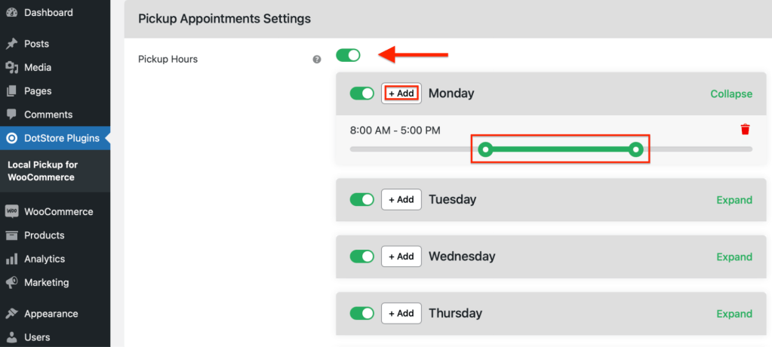Expand the Thursday pickup hours section
The image size is (772, 347).
tap(734, 314)
